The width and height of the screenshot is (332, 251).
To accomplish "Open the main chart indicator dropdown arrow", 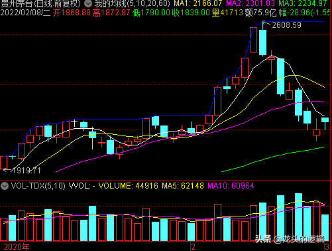I will coord(88,3).
